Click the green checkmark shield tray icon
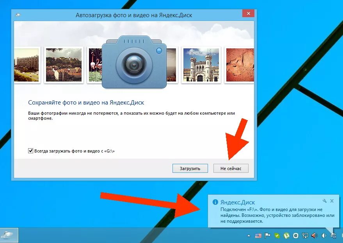Image resolution: width=343 pixels, height=243 pixels. (277, 236)
